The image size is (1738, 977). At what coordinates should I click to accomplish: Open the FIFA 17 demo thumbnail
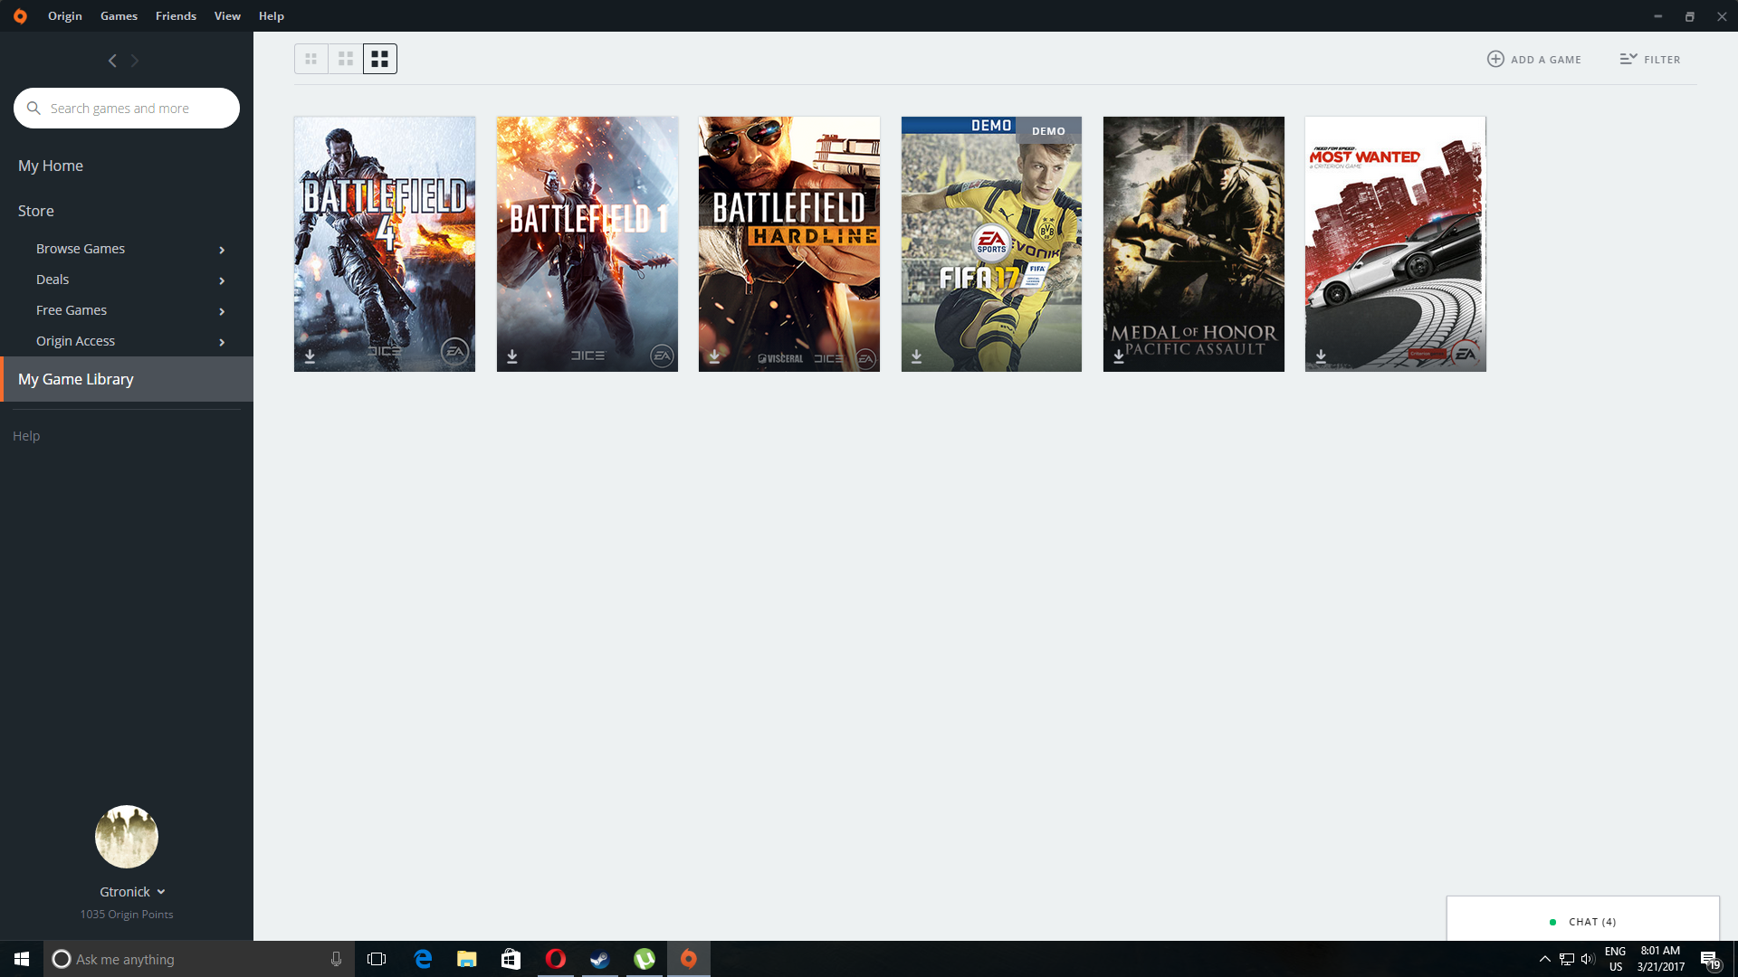[991, 243]
